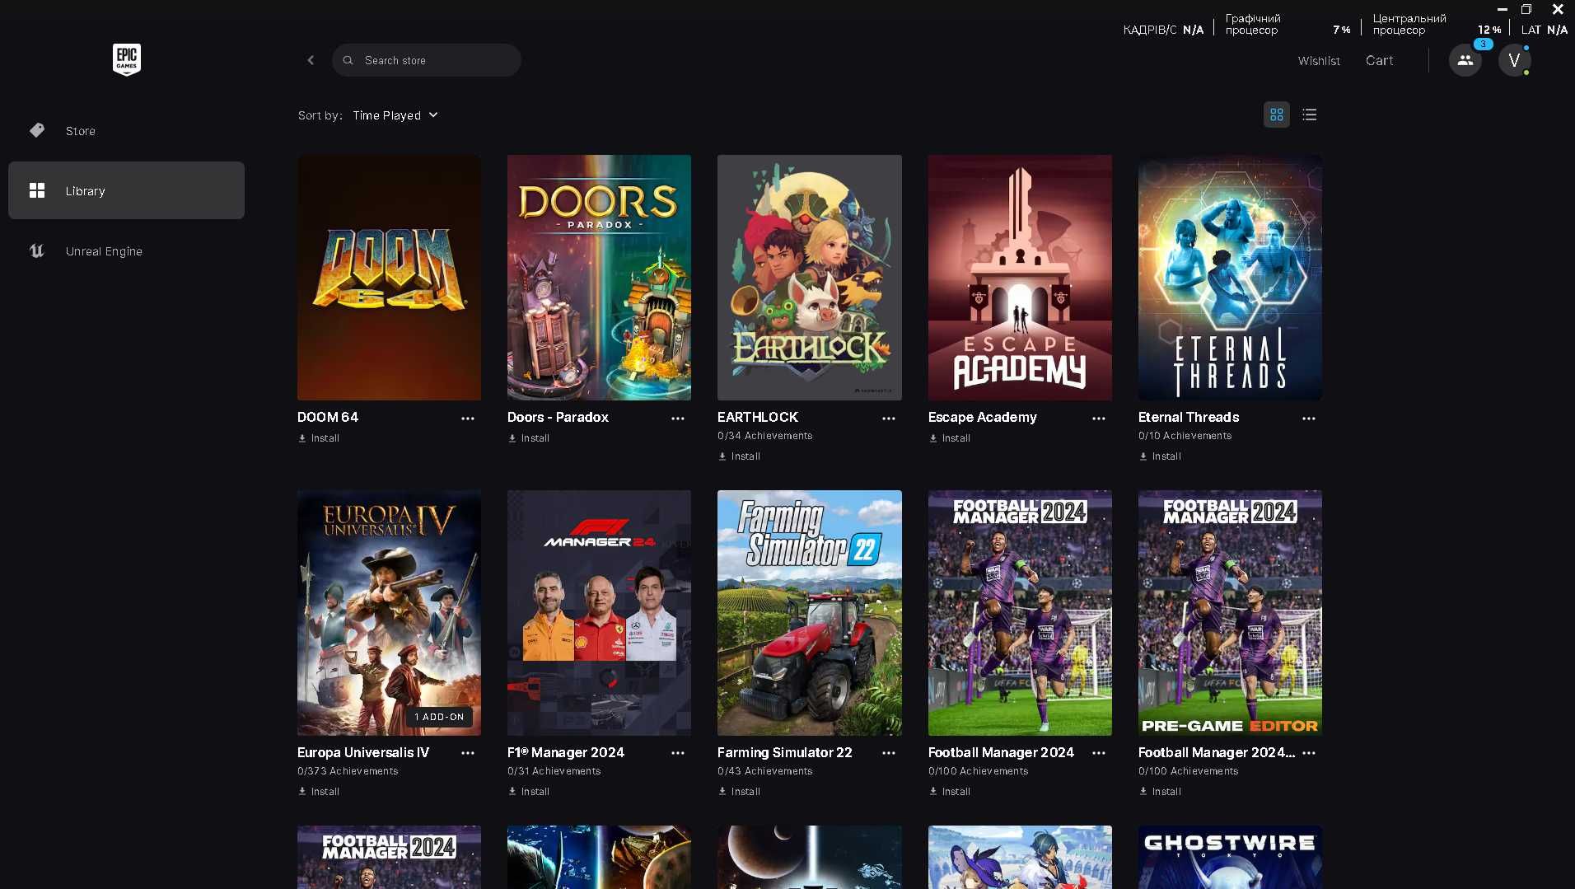Open Farming Simulator 22 cover thumbnail

pyautogui.click(x=809, y=613)
